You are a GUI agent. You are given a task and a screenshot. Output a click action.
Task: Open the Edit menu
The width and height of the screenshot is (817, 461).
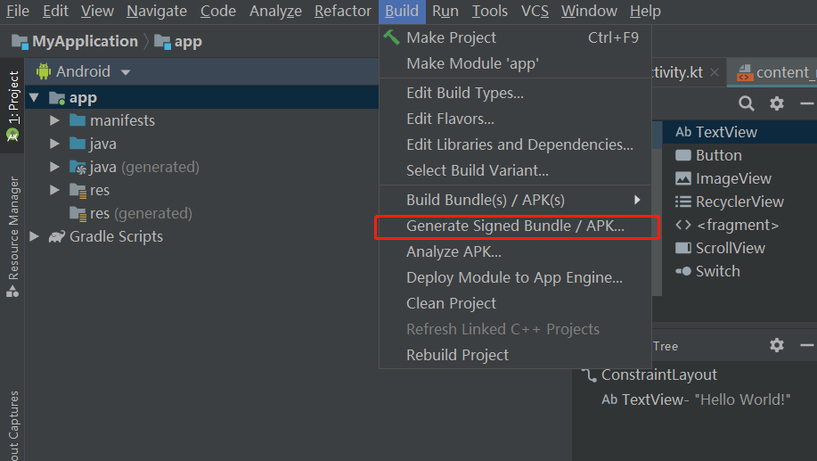pos(55,11)
